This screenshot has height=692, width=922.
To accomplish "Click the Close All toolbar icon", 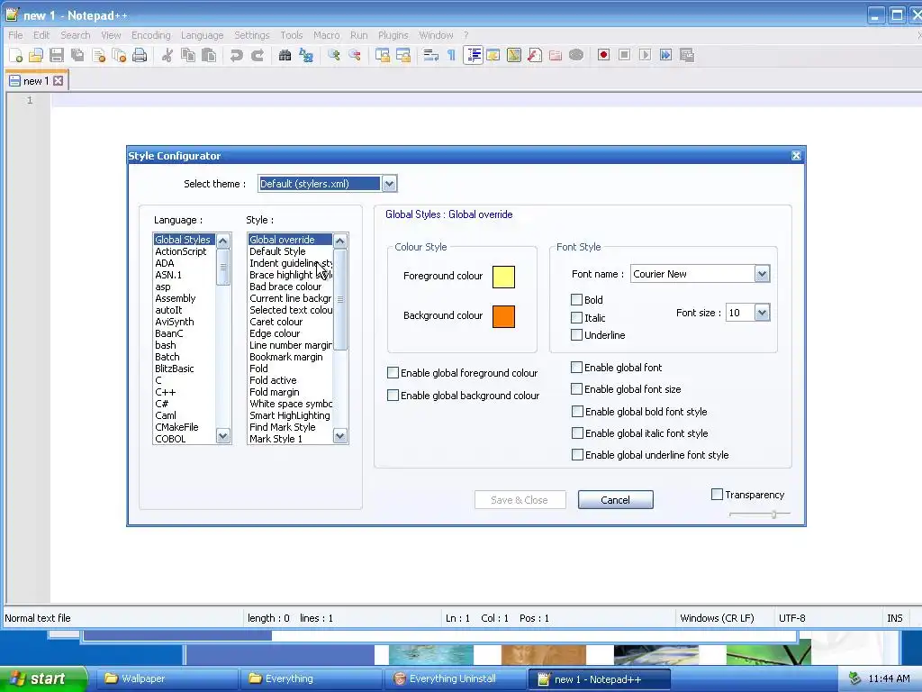I will 120,55.
